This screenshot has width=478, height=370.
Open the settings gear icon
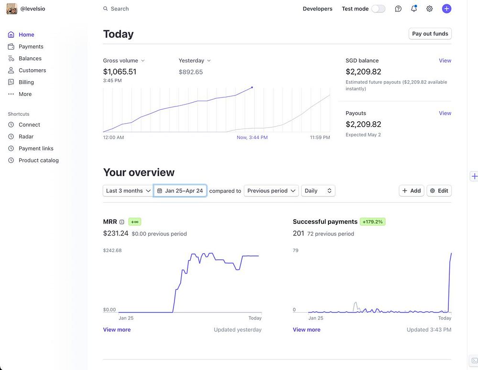(430, 9)
